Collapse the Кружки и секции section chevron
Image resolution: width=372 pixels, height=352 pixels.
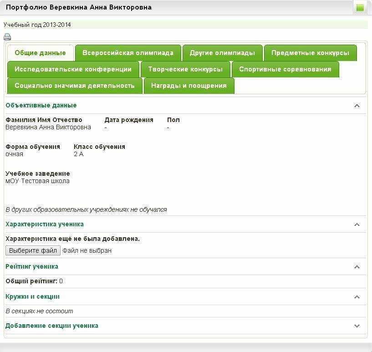pos(357,297)
